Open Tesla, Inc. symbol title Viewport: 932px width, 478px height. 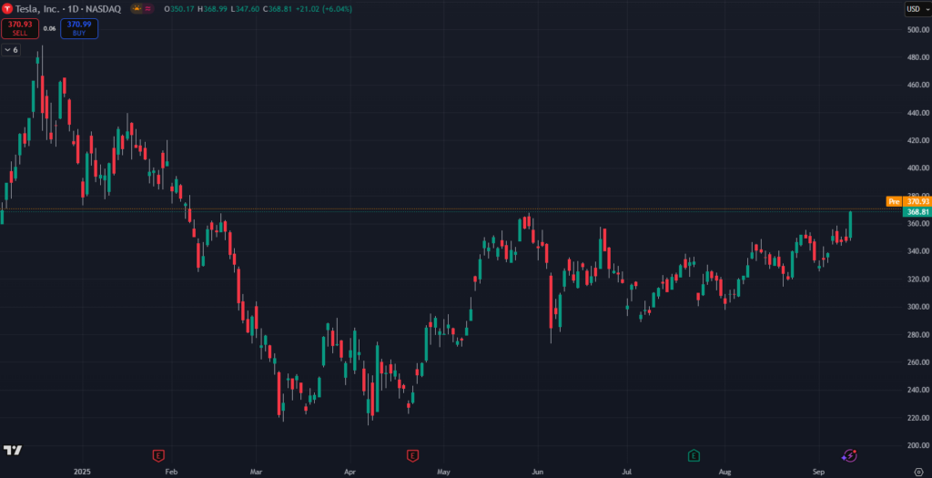point(36,9)
